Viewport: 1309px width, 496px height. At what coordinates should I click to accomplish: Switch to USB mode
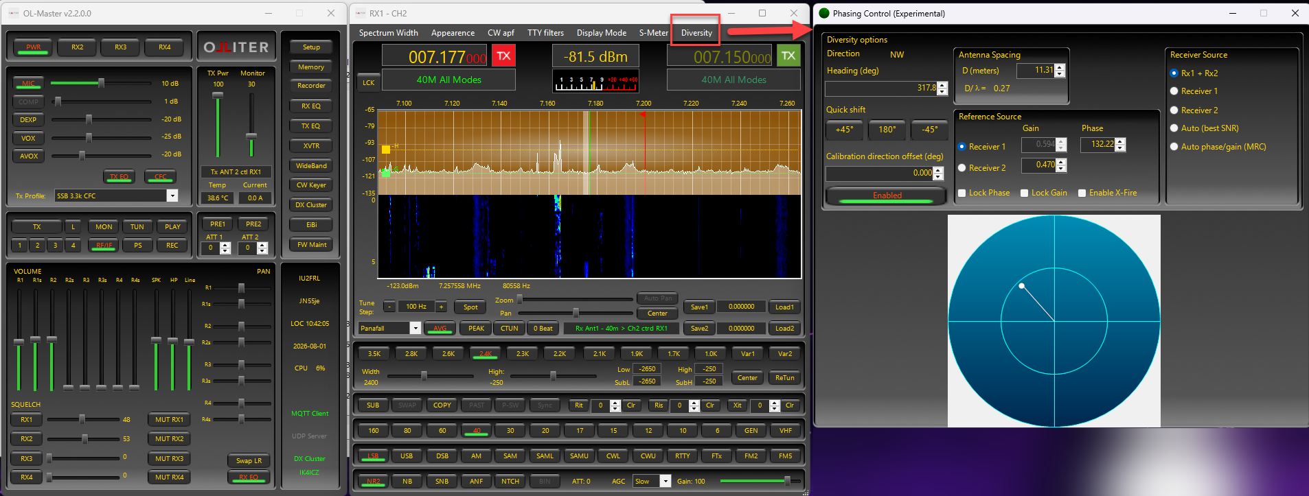point(407,456)
